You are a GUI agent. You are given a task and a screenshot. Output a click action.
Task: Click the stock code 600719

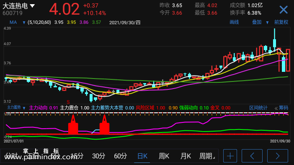coord(13,13)
